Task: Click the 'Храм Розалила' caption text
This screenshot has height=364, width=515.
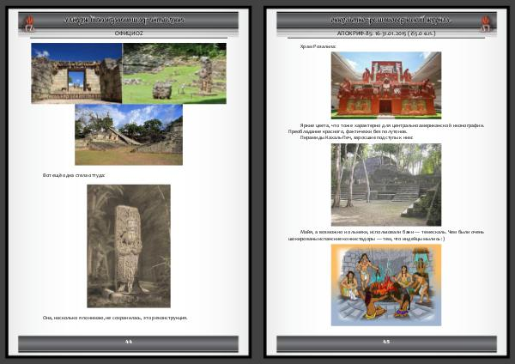Action: pos(315,45)
